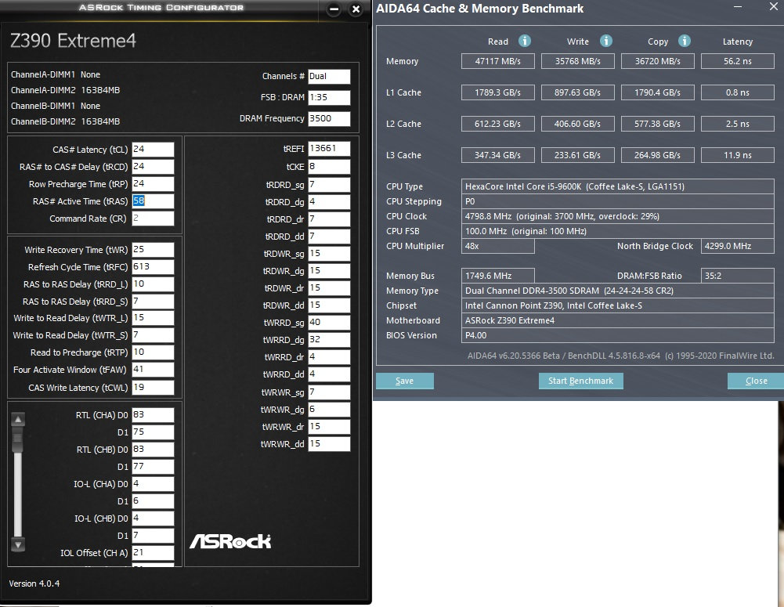The image size is (784, 607).
Task: Click the RTL panel scrollbar thumb
Action: coord(18,439)
